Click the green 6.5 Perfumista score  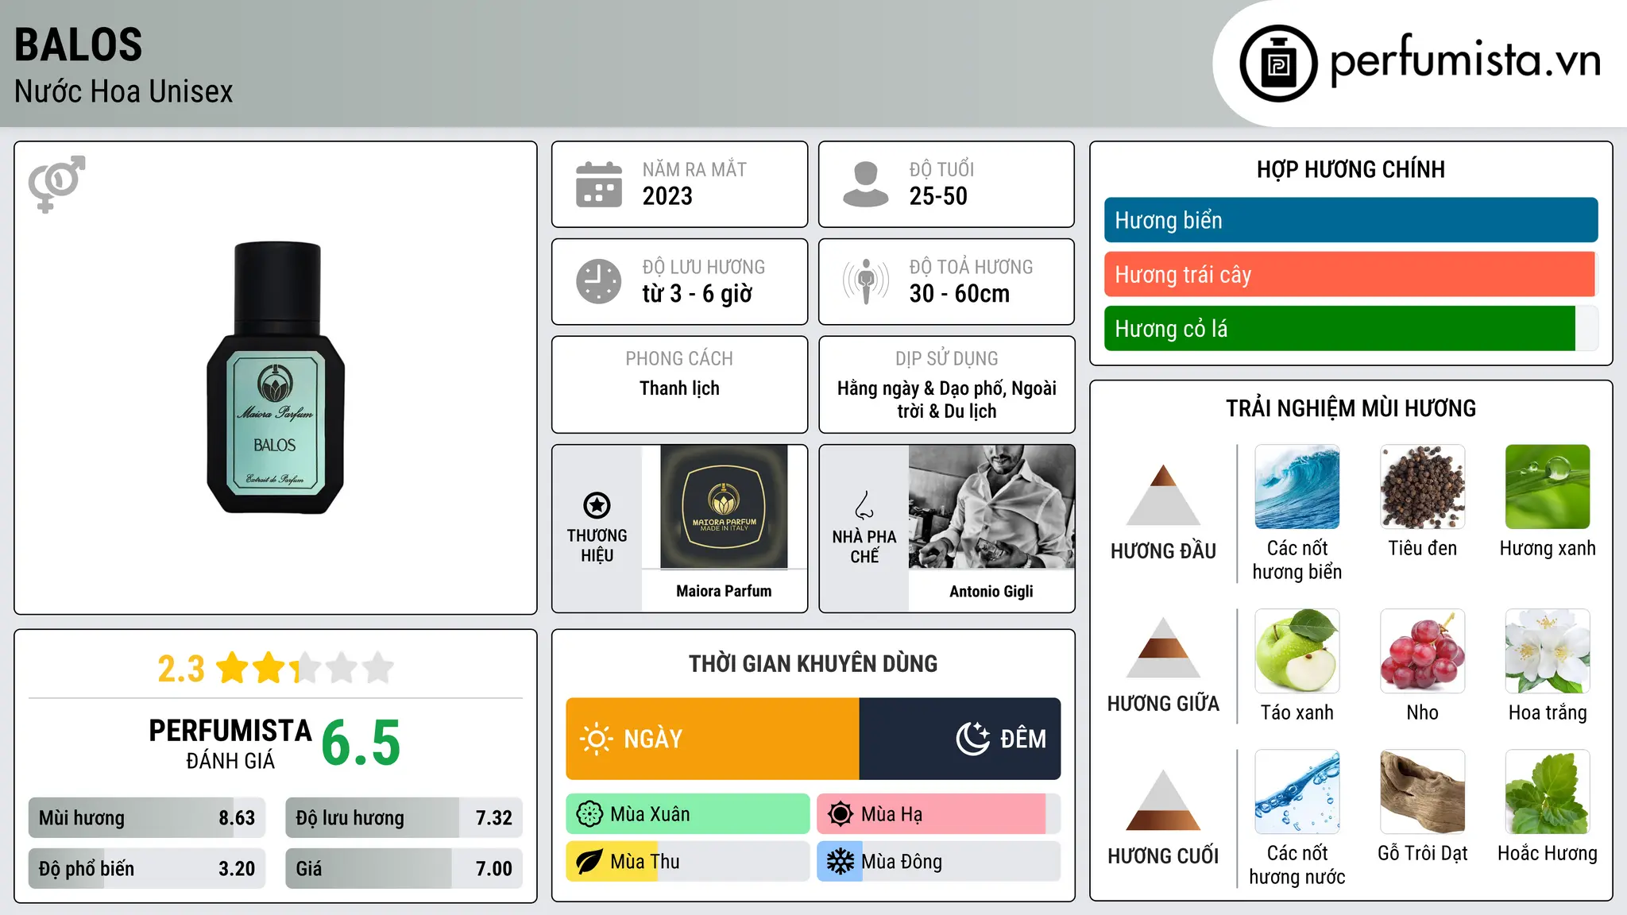point(361,743)
